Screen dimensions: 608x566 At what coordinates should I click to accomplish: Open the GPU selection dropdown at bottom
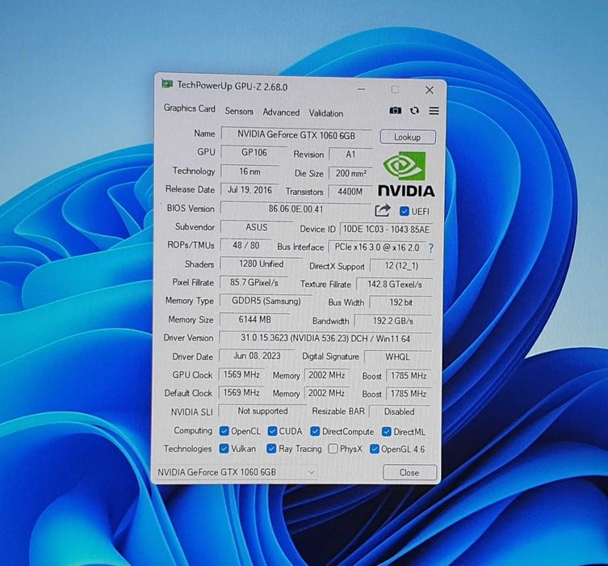click(236, 472)
